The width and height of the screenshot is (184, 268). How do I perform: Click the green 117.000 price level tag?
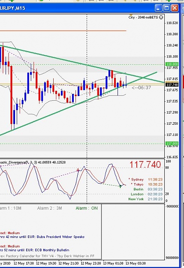coord(172,143)
